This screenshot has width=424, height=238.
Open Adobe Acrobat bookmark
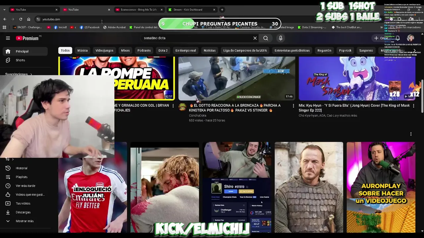[x=114, y=27]
